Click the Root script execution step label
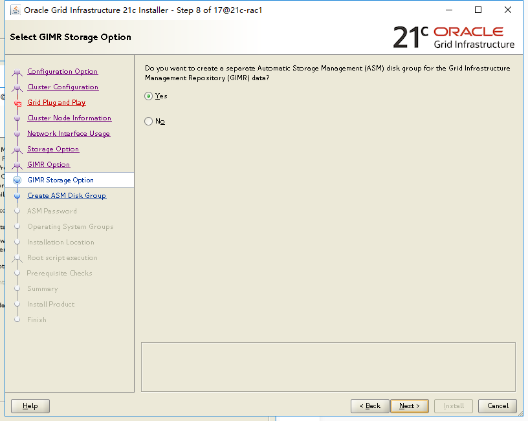Viewport: 528px width, 421px height. coord(62,257)
